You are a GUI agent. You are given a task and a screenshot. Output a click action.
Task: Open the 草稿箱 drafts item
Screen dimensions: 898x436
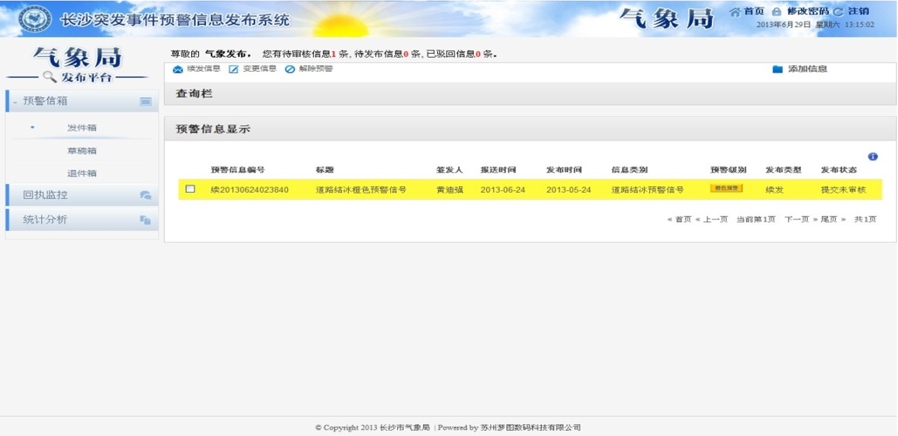(82, 151)
